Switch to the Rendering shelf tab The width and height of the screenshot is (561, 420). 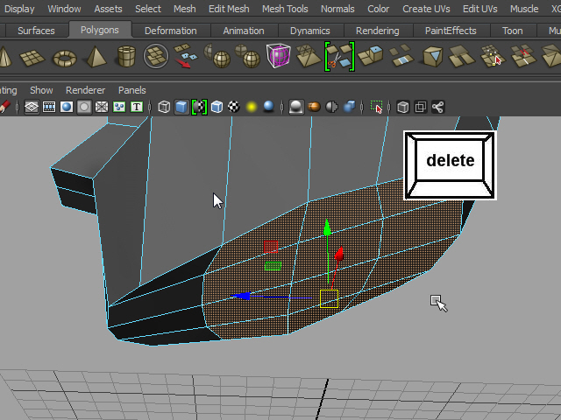[377, 31]
